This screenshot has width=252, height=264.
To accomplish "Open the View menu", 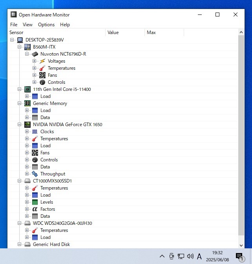I will click(x=27, y=25).
